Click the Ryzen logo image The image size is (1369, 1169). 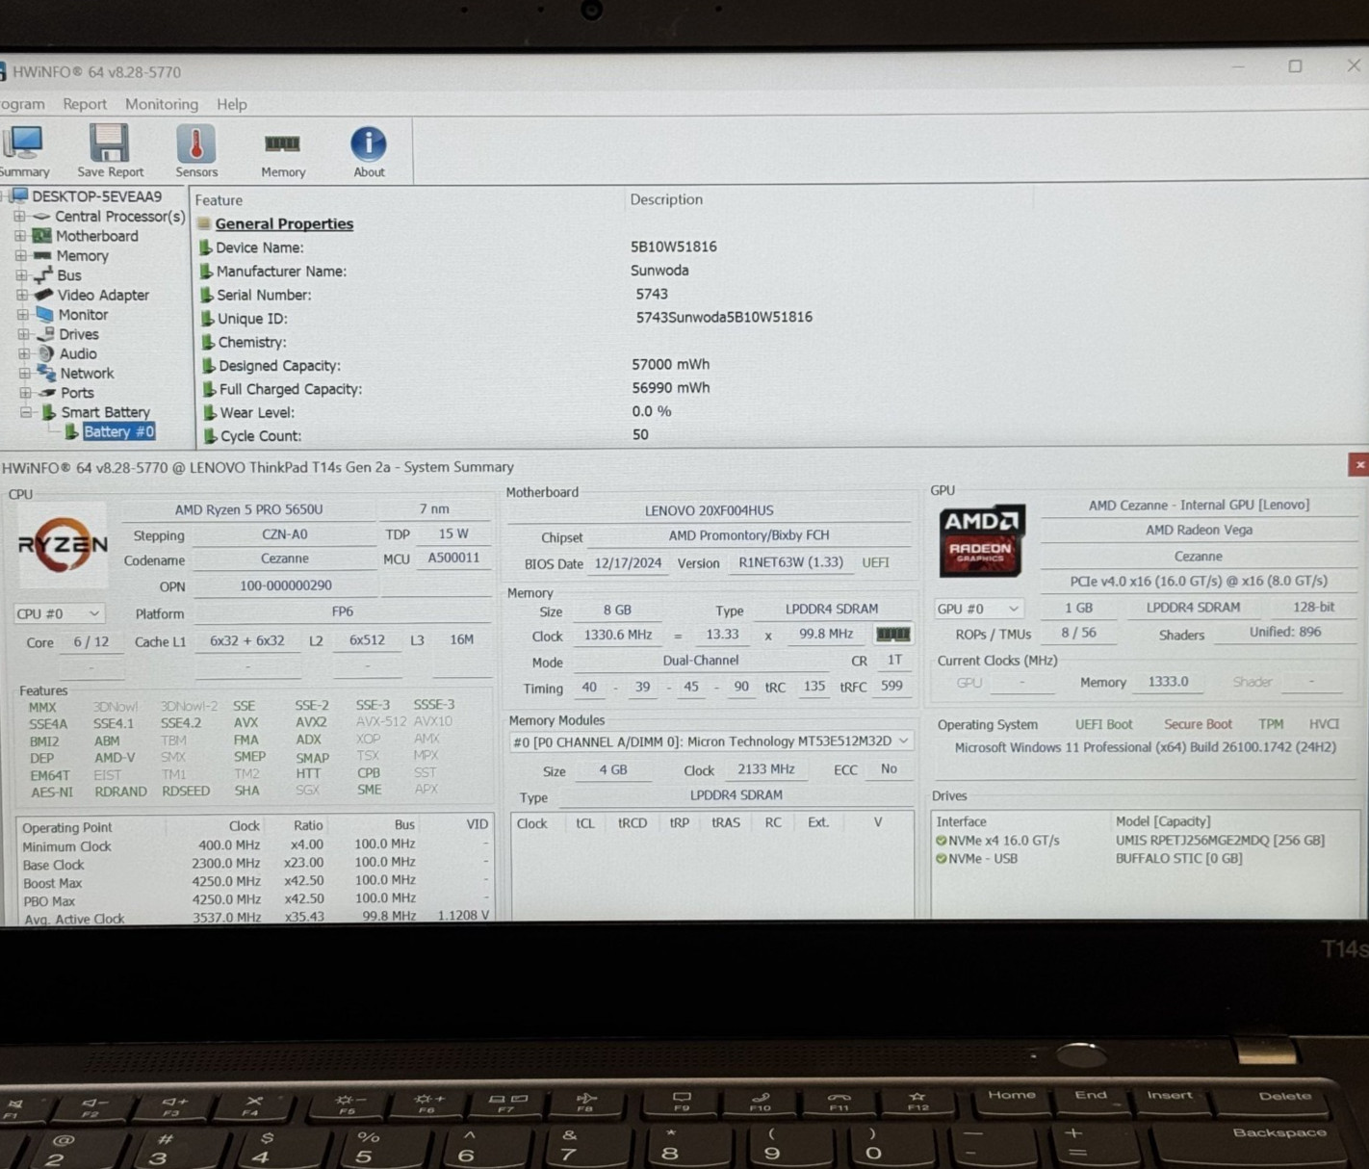tap(63, 545)
